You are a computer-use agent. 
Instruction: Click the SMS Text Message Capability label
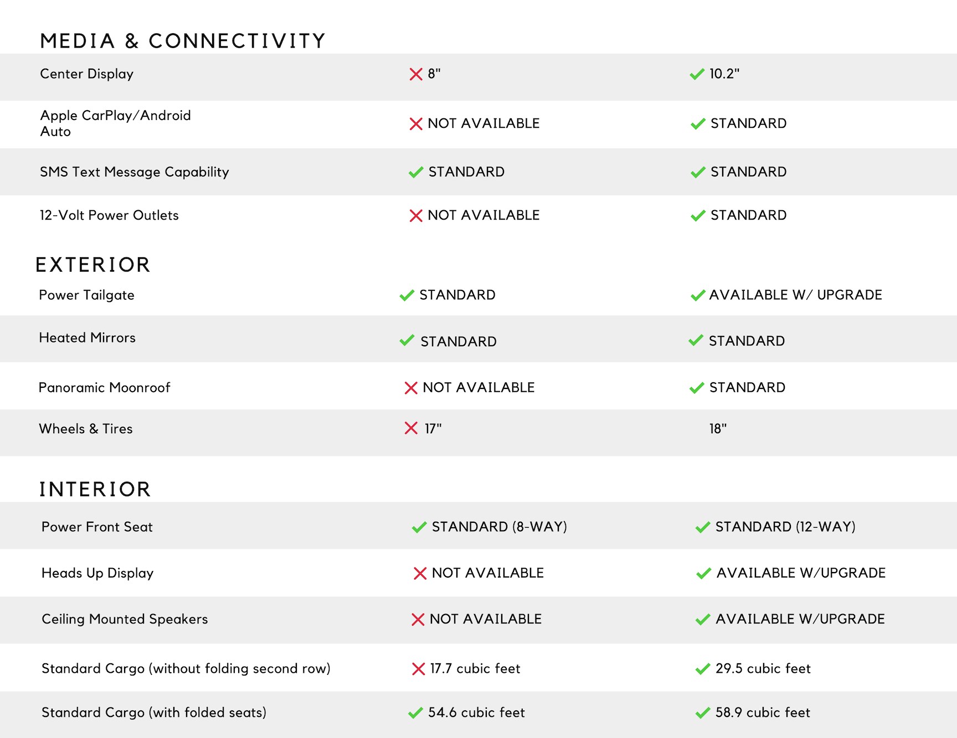135,172
